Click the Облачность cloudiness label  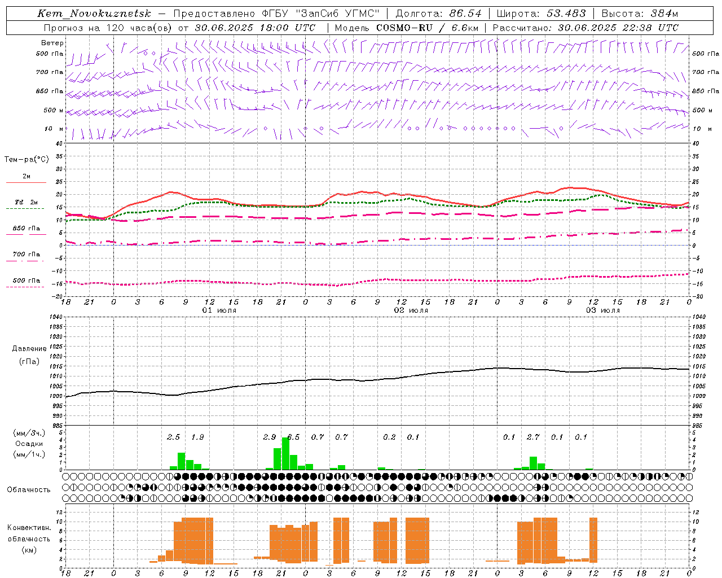point(29,489)
